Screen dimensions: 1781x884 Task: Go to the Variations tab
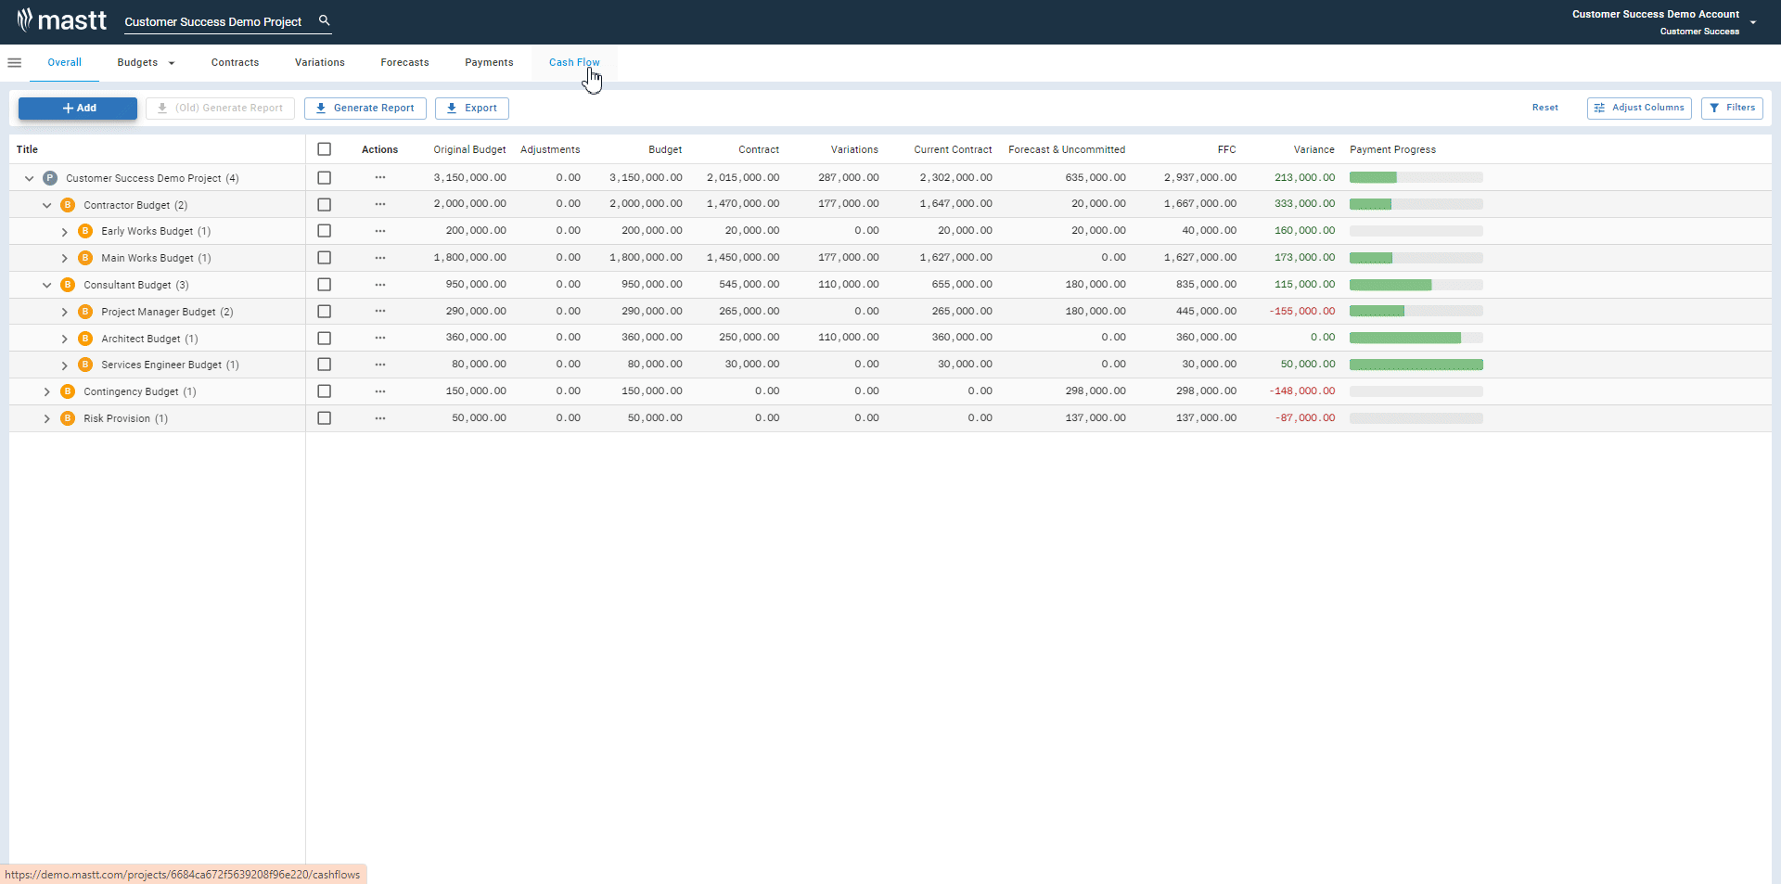[x=320, y=63]
